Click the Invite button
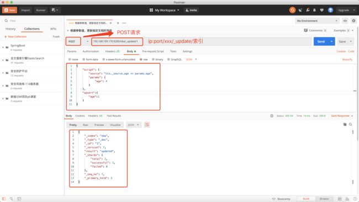Viewport: 359px width, 202px height. point(191,10)
